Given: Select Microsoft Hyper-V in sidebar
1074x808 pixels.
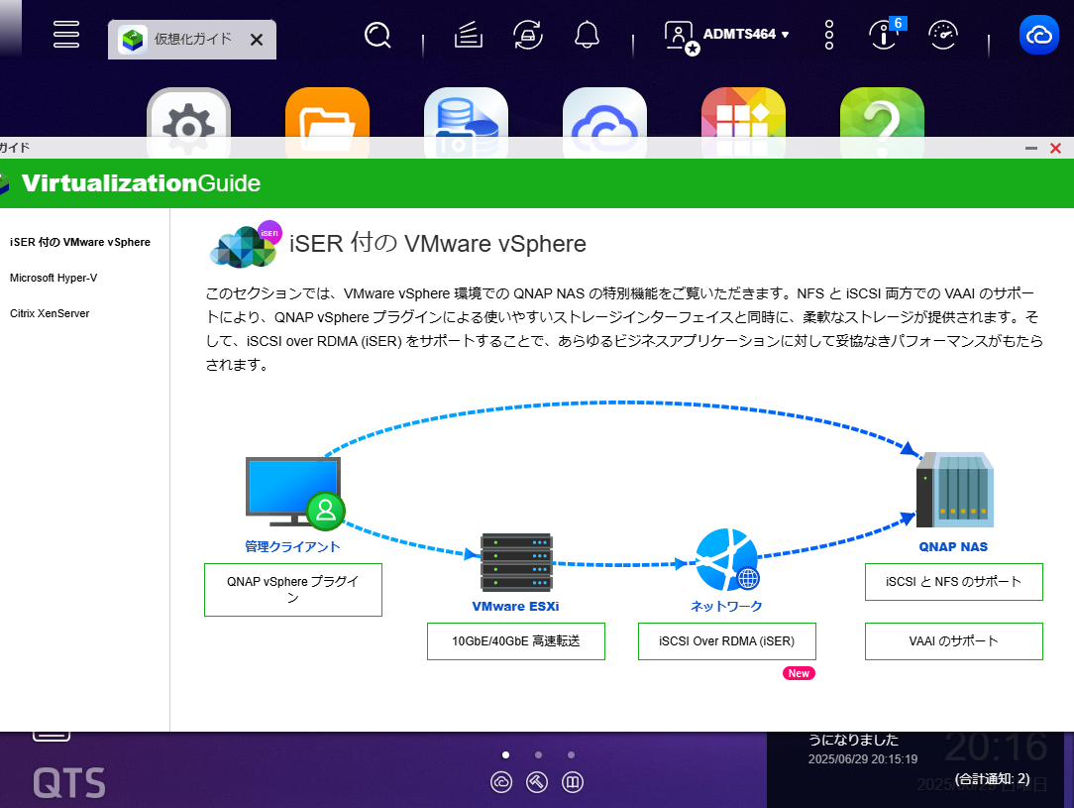Looking at the screenshot, I should (54, 278).
